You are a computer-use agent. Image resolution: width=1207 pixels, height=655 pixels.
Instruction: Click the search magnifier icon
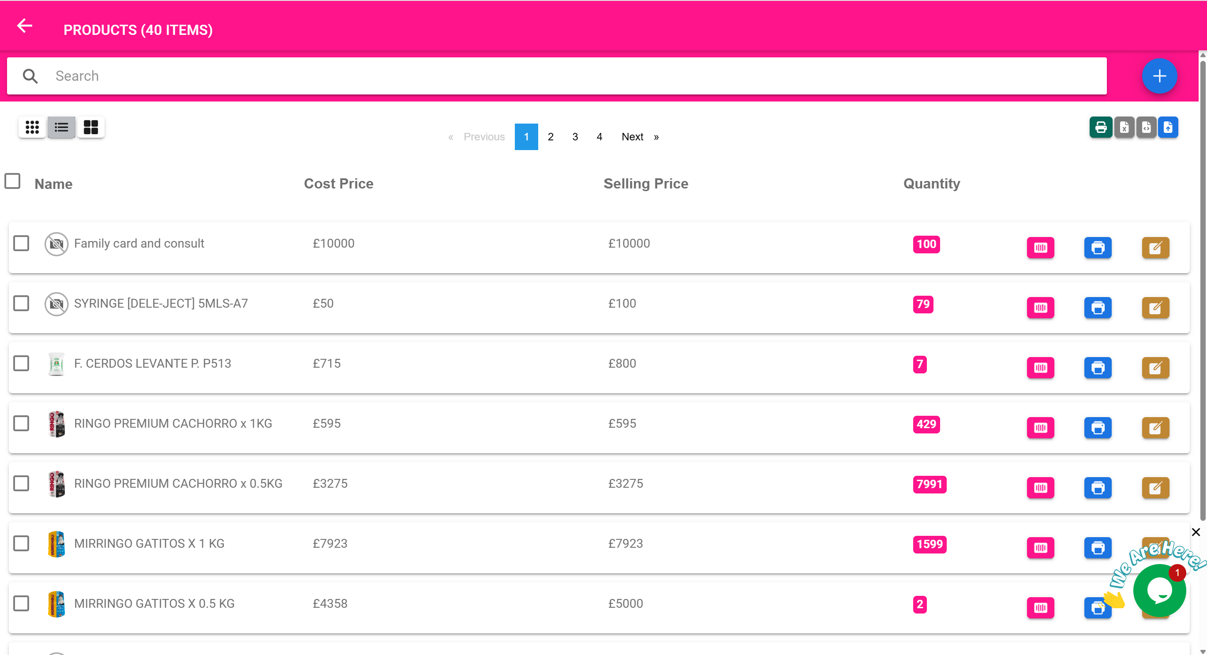tap(30, 76)
